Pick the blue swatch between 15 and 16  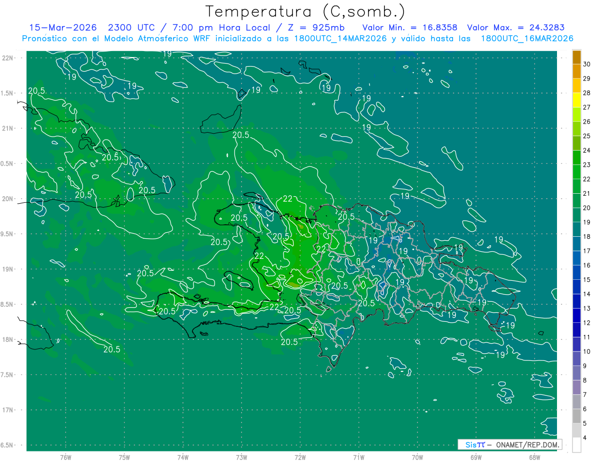coord(576,272)
